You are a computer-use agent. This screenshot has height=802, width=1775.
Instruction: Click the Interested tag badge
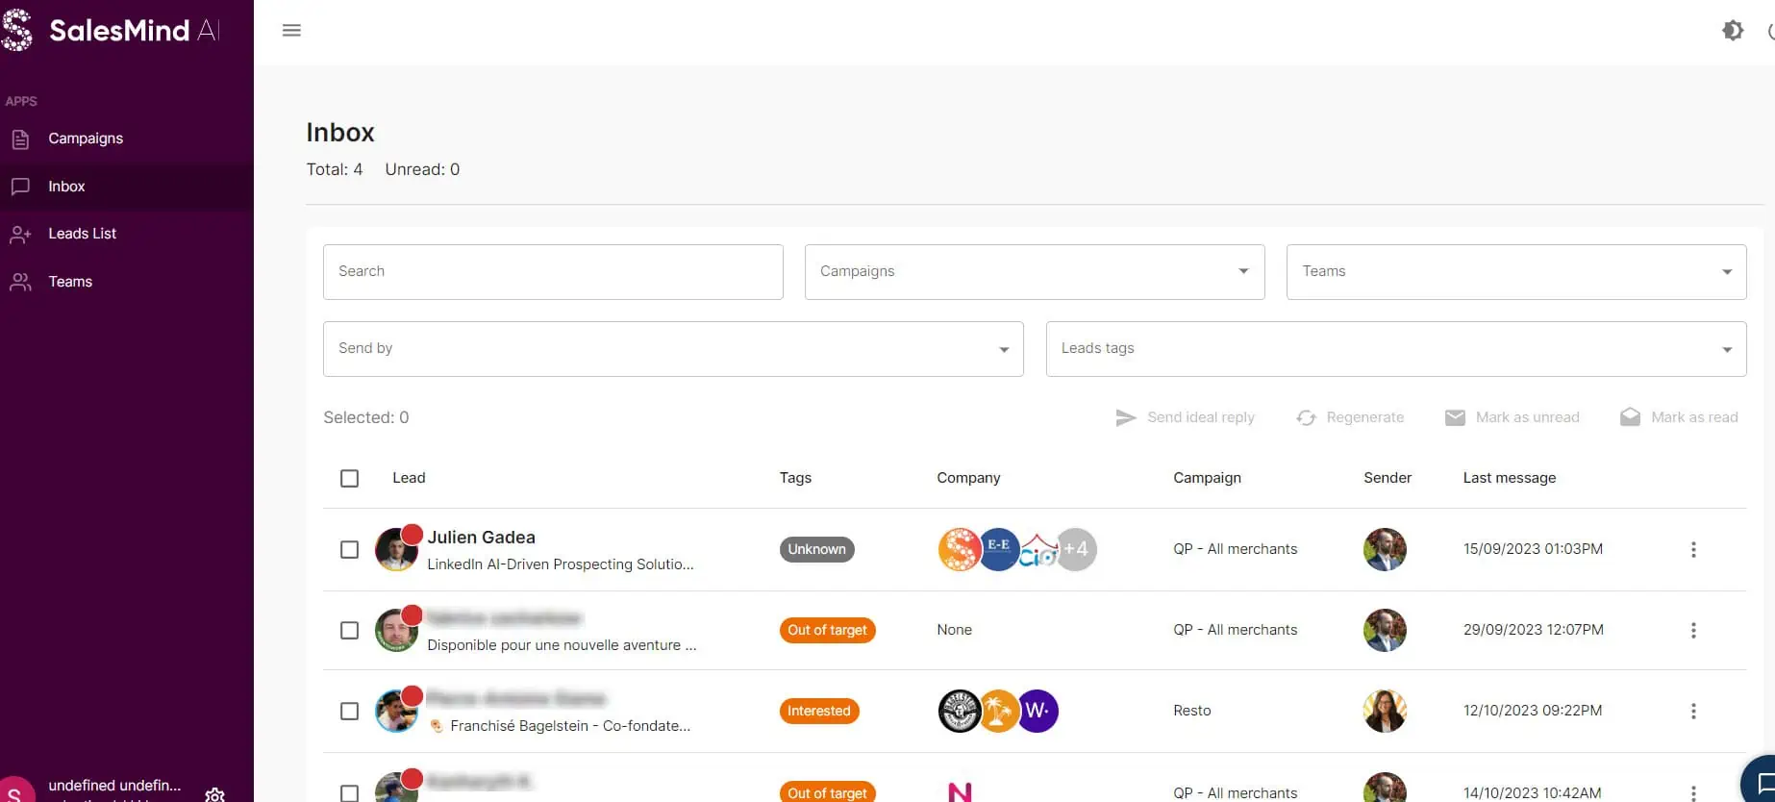(x=819, y=712)
